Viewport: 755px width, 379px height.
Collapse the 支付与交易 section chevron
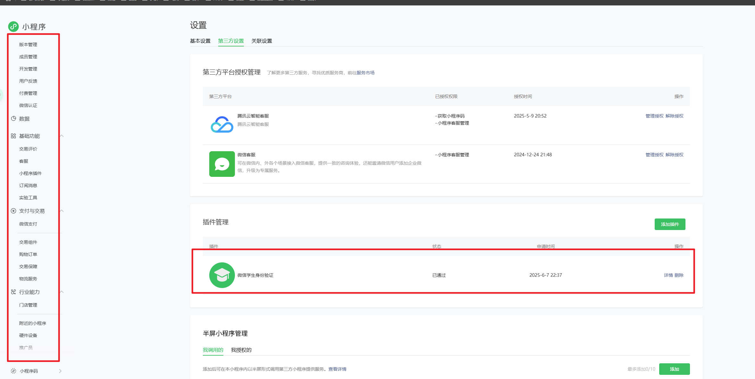tap(62, 211)
